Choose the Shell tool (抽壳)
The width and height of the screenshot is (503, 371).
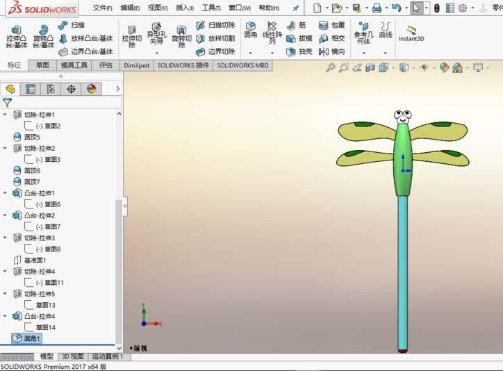pos(299,51)
